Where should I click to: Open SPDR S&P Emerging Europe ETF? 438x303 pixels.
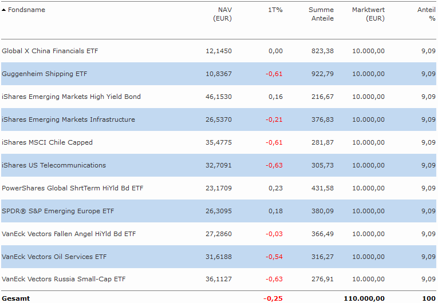(58, 211)
